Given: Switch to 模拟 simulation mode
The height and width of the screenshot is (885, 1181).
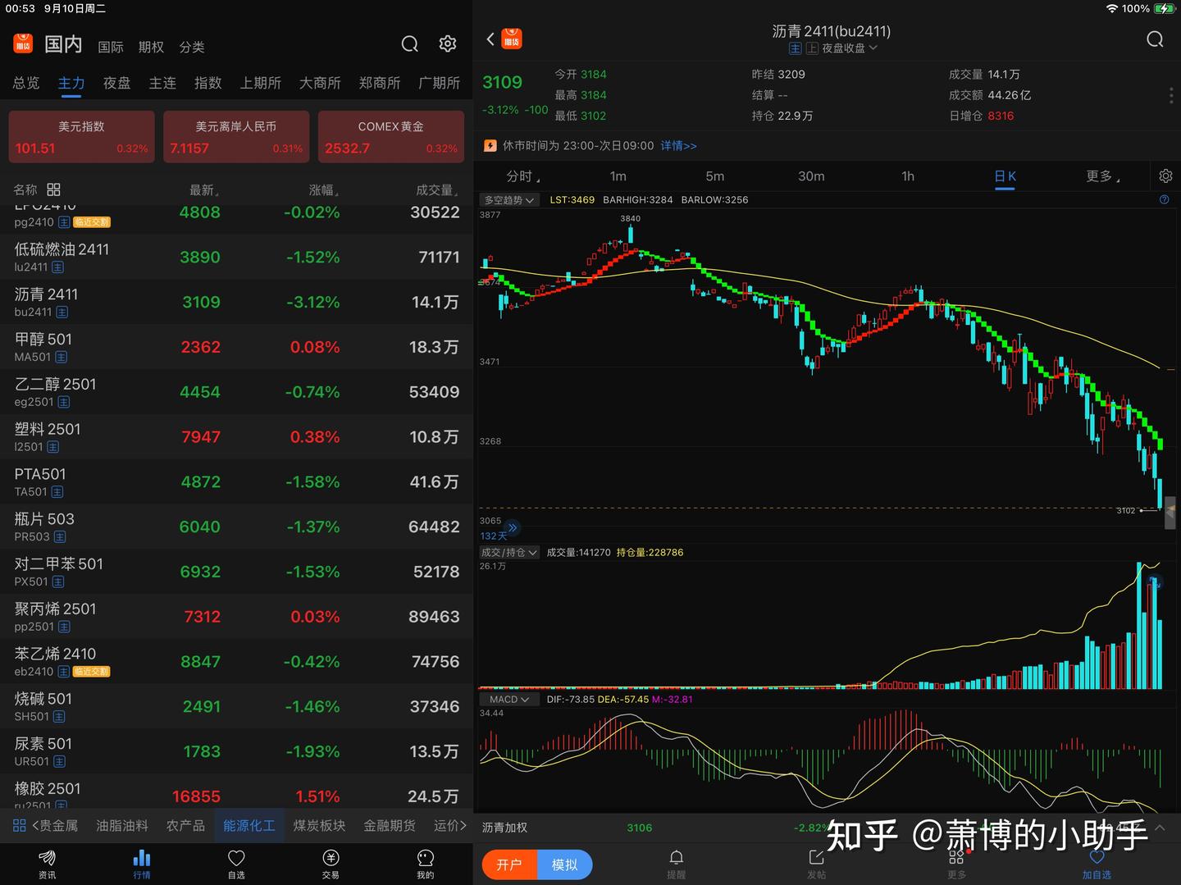Looking at the screenshot, I should coord(564,864).
